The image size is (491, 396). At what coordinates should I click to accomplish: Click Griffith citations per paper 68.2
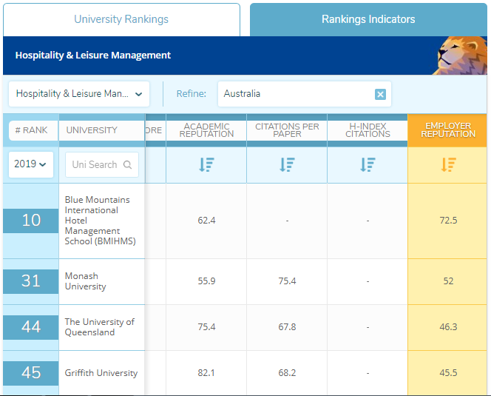click(x=287, y=373)
